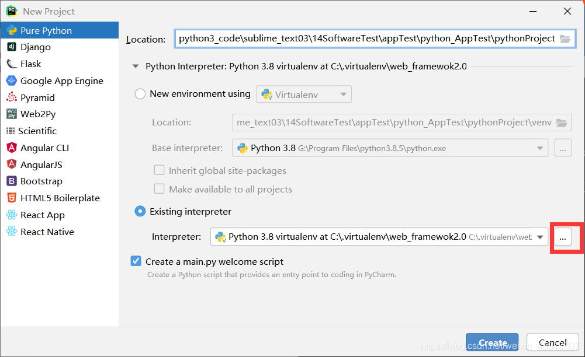Click the Django project type icon
This screenshot has height=357, width=585.
click(12, 47)
